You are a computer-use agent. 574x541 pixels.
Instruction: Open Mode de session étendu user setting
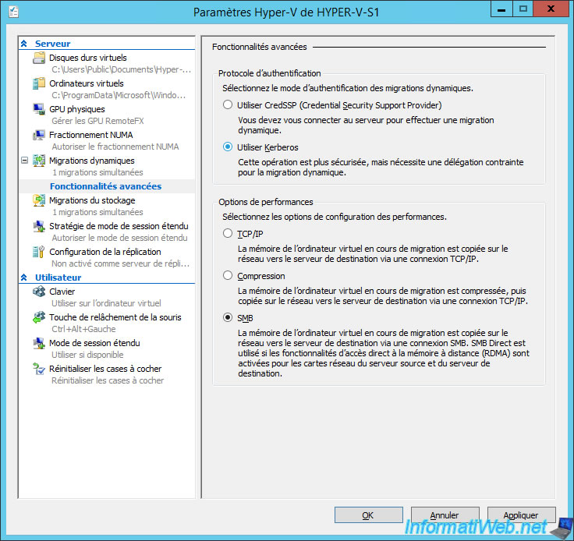point(94,343)
